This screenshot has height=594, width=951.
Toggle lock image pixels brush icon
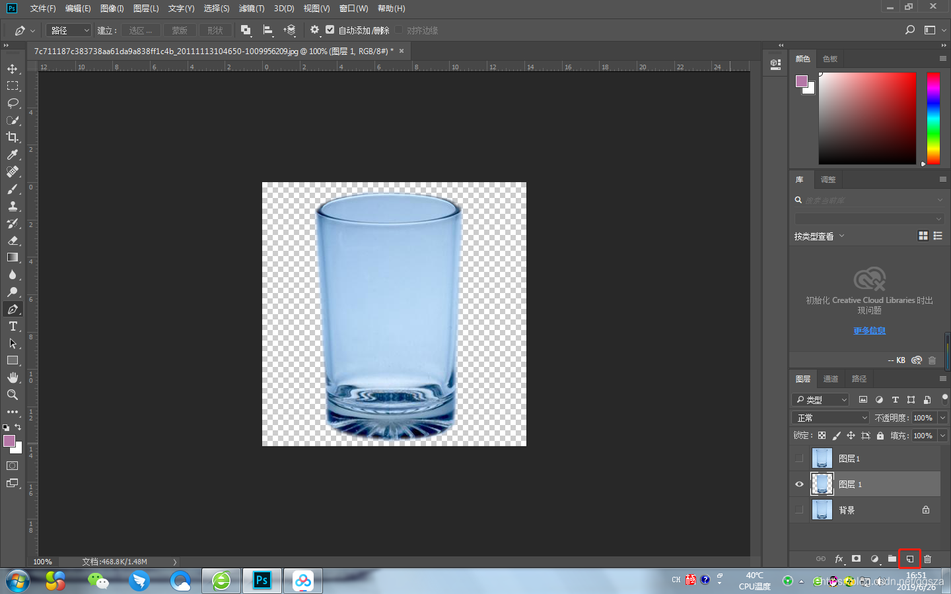(x=837, y=436)
